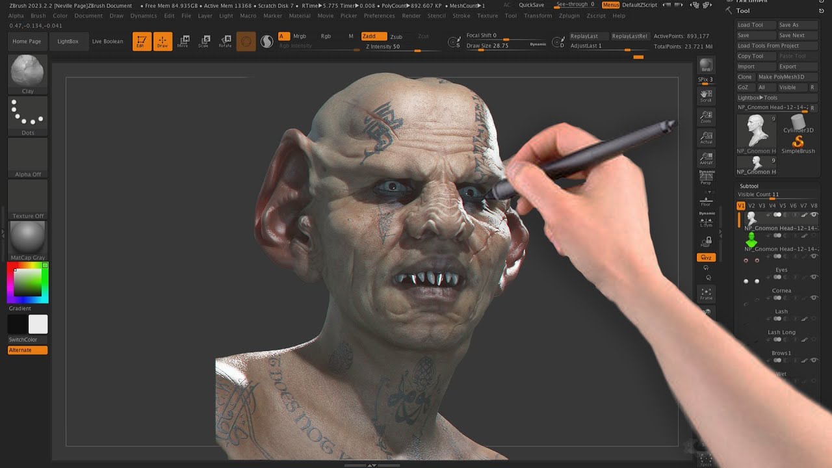832x468 pixels.
Task: Pick a color in color picker square
Action: [x=28, y=282]
